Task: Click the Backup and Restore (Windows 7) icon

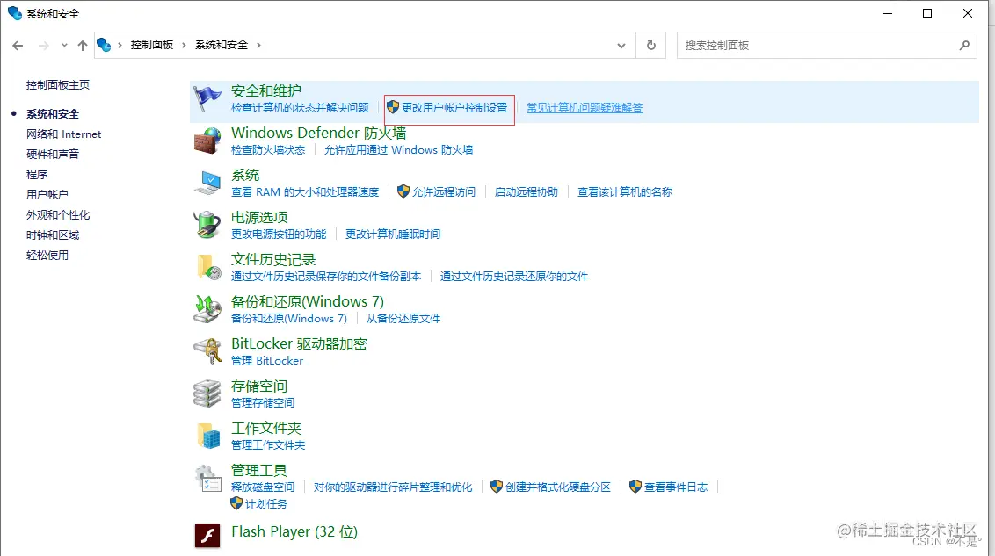Action: (x=207, y=309)
